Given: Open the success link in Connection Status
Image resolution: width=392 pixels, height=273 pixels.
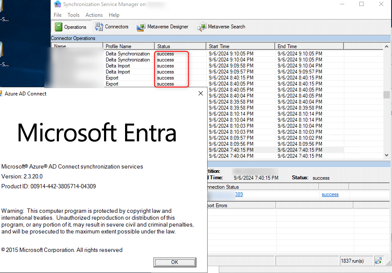Looking at the screenshot, I should point(330,194).
